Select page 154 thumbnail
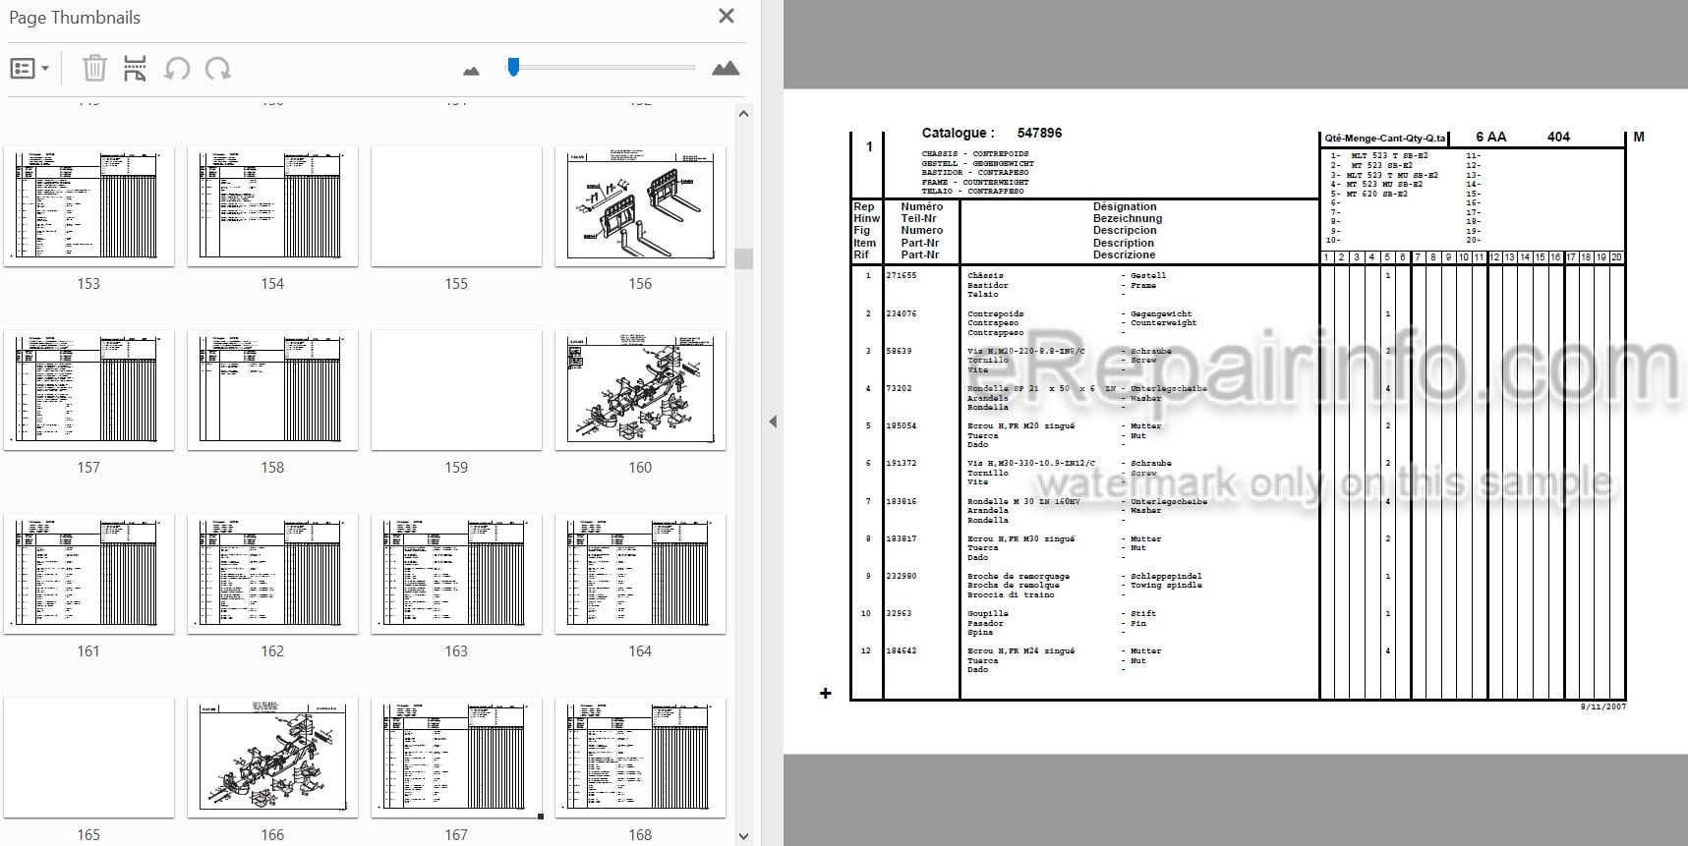The width and height of the screenshot is (1688, 846). click(x=272, y=205)
